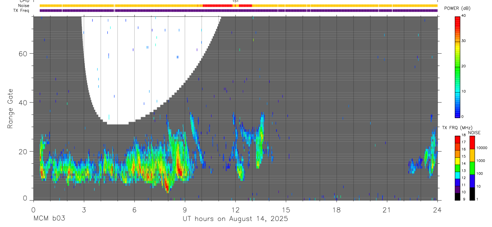Pick the purple segment of TX FRQ scale
Viewport: 492px width, 227px height.
click(x=458, y=190)
